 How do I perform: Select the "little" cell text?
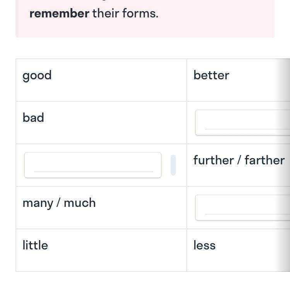click(35, 245)
